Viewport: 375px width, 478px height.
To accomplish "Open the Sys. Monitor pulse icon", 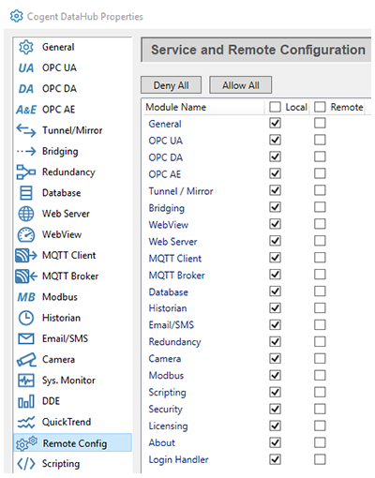I will point(26,381).
